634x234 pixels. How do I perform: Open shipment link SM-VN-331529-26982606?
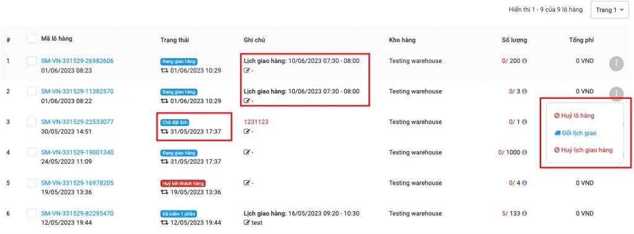pos(77,61)
